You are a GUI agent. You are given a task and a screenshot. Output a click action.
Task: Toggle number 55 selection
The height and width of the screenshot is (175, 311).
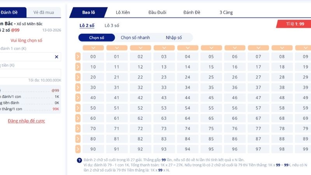pos(211,108)
